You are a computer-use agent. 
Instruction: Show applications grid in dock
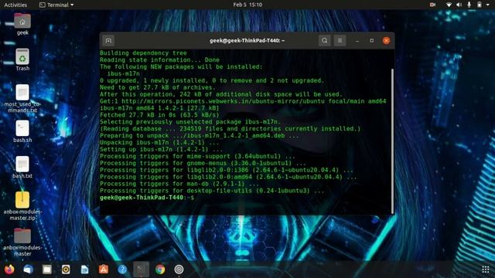[486, 270]
